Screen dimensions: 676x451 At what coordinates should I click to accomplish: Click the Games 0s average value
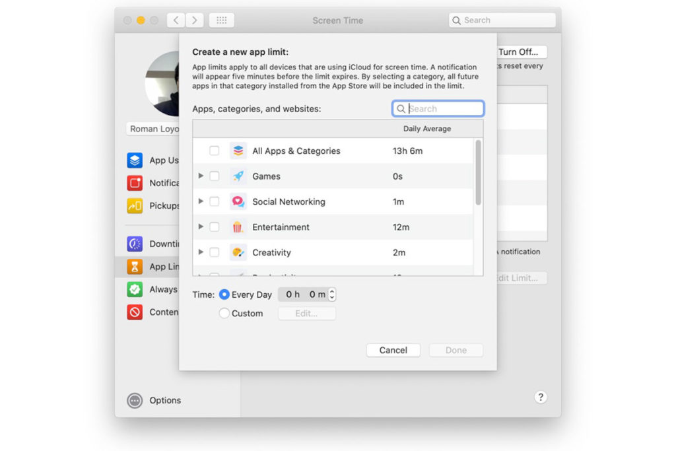[397, 176]
